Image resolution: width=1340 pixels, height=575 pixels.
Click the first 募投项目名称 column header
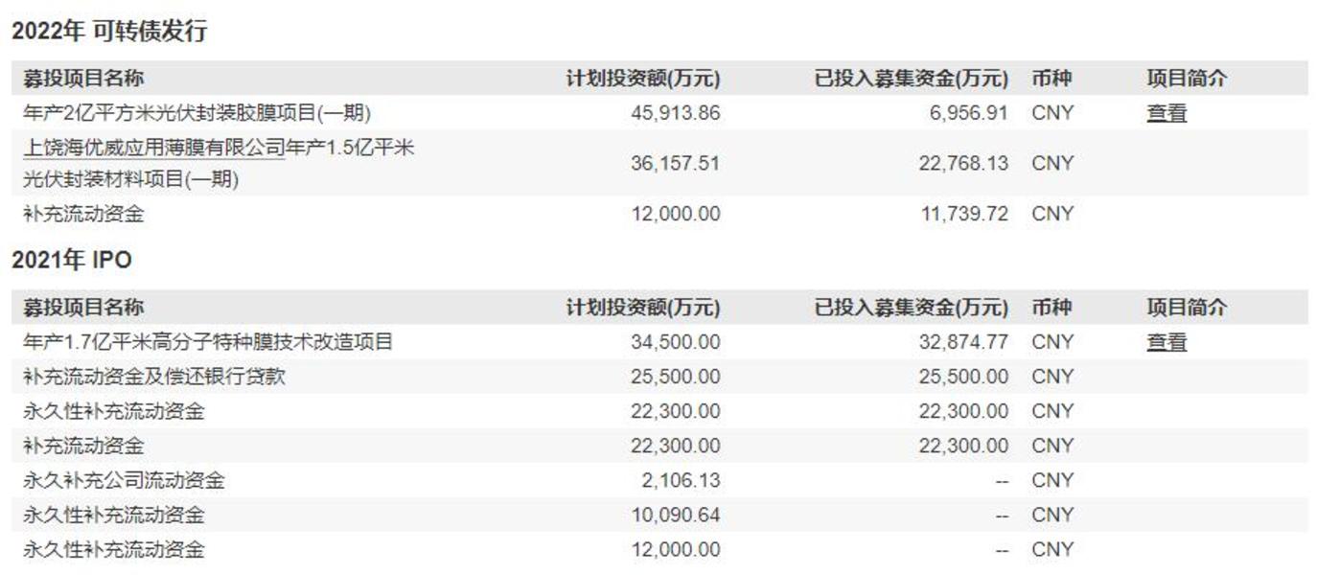[83, 79]
